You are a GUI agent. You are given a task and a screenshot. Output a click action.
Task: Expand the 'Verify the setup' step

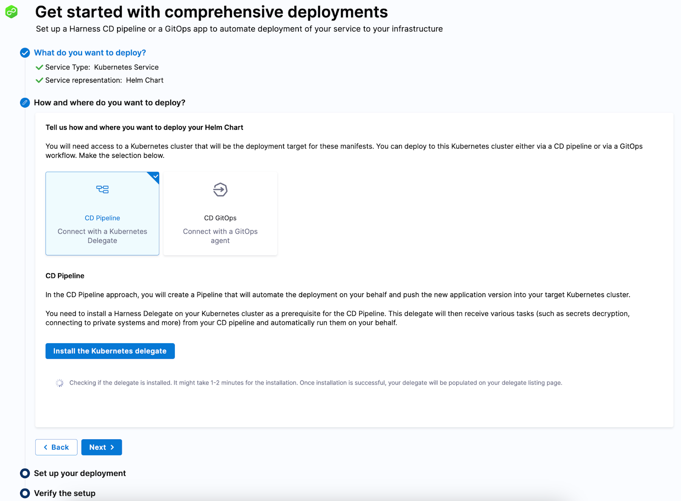pos(65,493)
